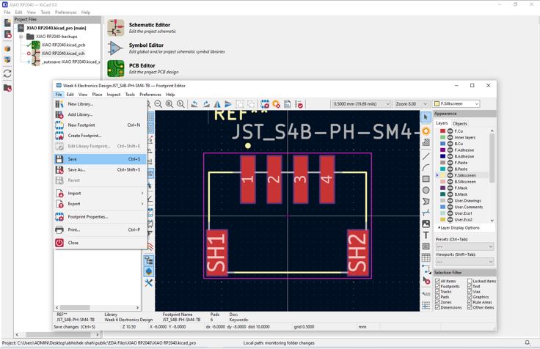The height and width of the screenshot is (349, 540).
Task: Select the Add Table tool
Action: point(426,257)
